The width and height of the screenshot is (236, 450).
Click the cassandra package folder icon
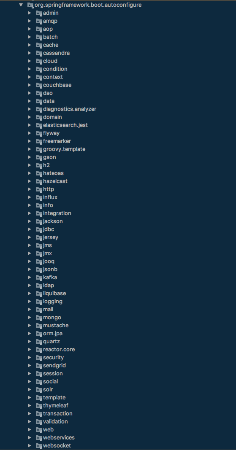pos(39,53)
